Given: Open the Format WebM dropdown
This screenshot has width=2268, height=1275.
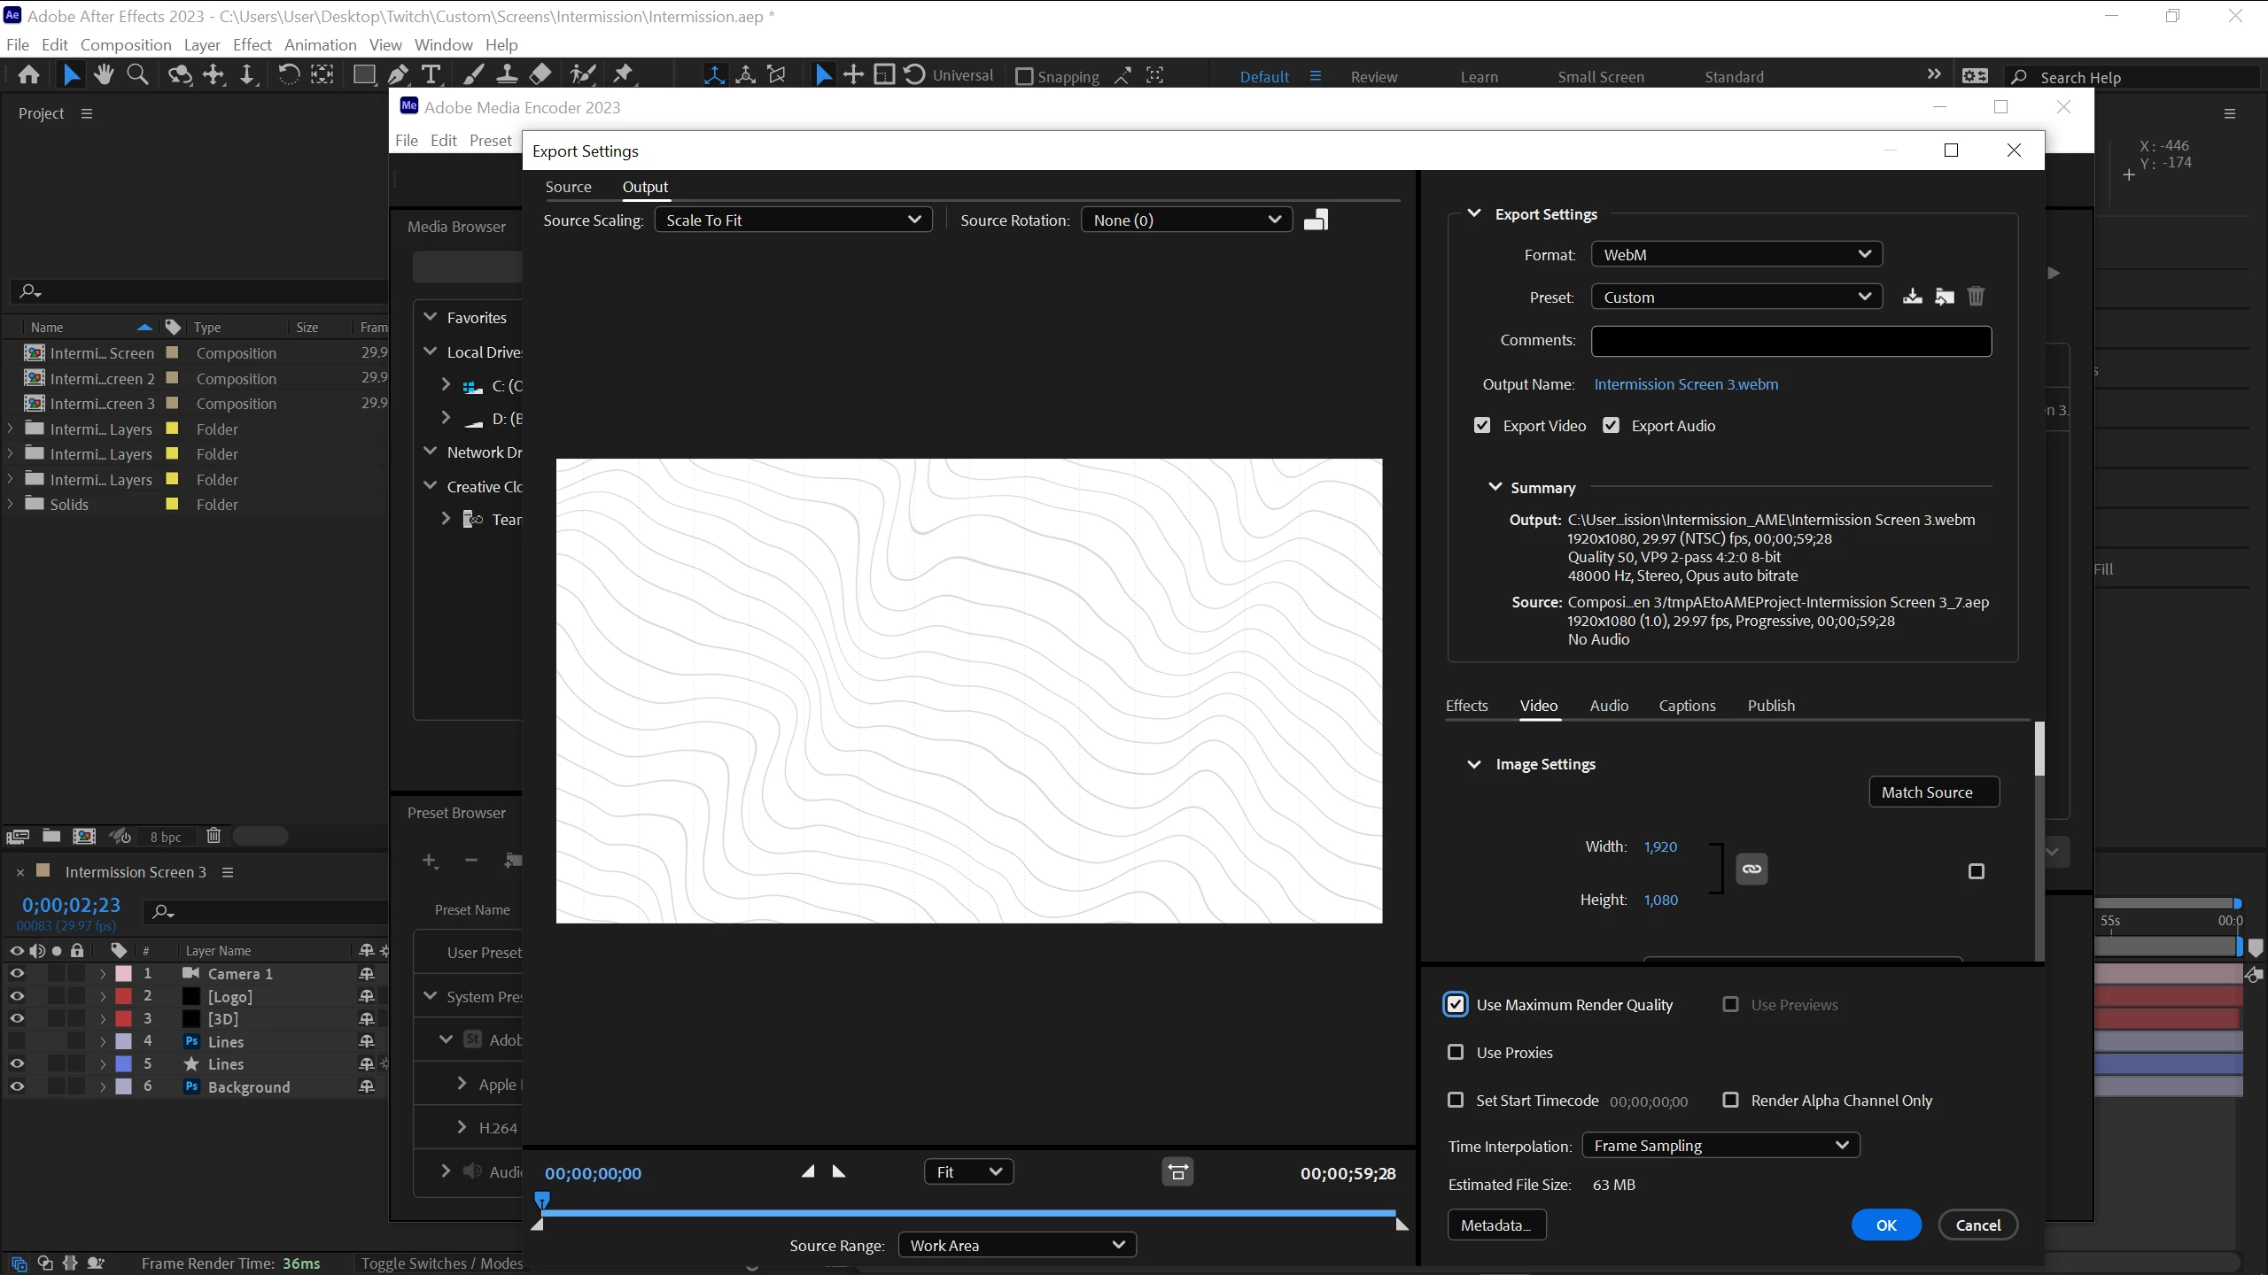Looking at the screenshot, I should click(x=1736, y=255).
